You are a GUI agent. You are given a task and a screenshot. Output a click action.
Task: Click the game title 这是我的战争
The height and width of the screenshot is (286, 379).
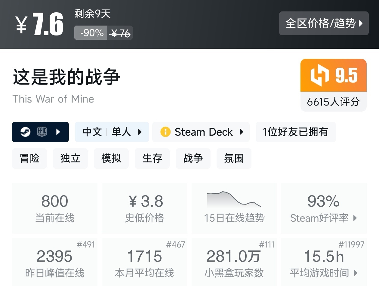[x=66, y=76]
